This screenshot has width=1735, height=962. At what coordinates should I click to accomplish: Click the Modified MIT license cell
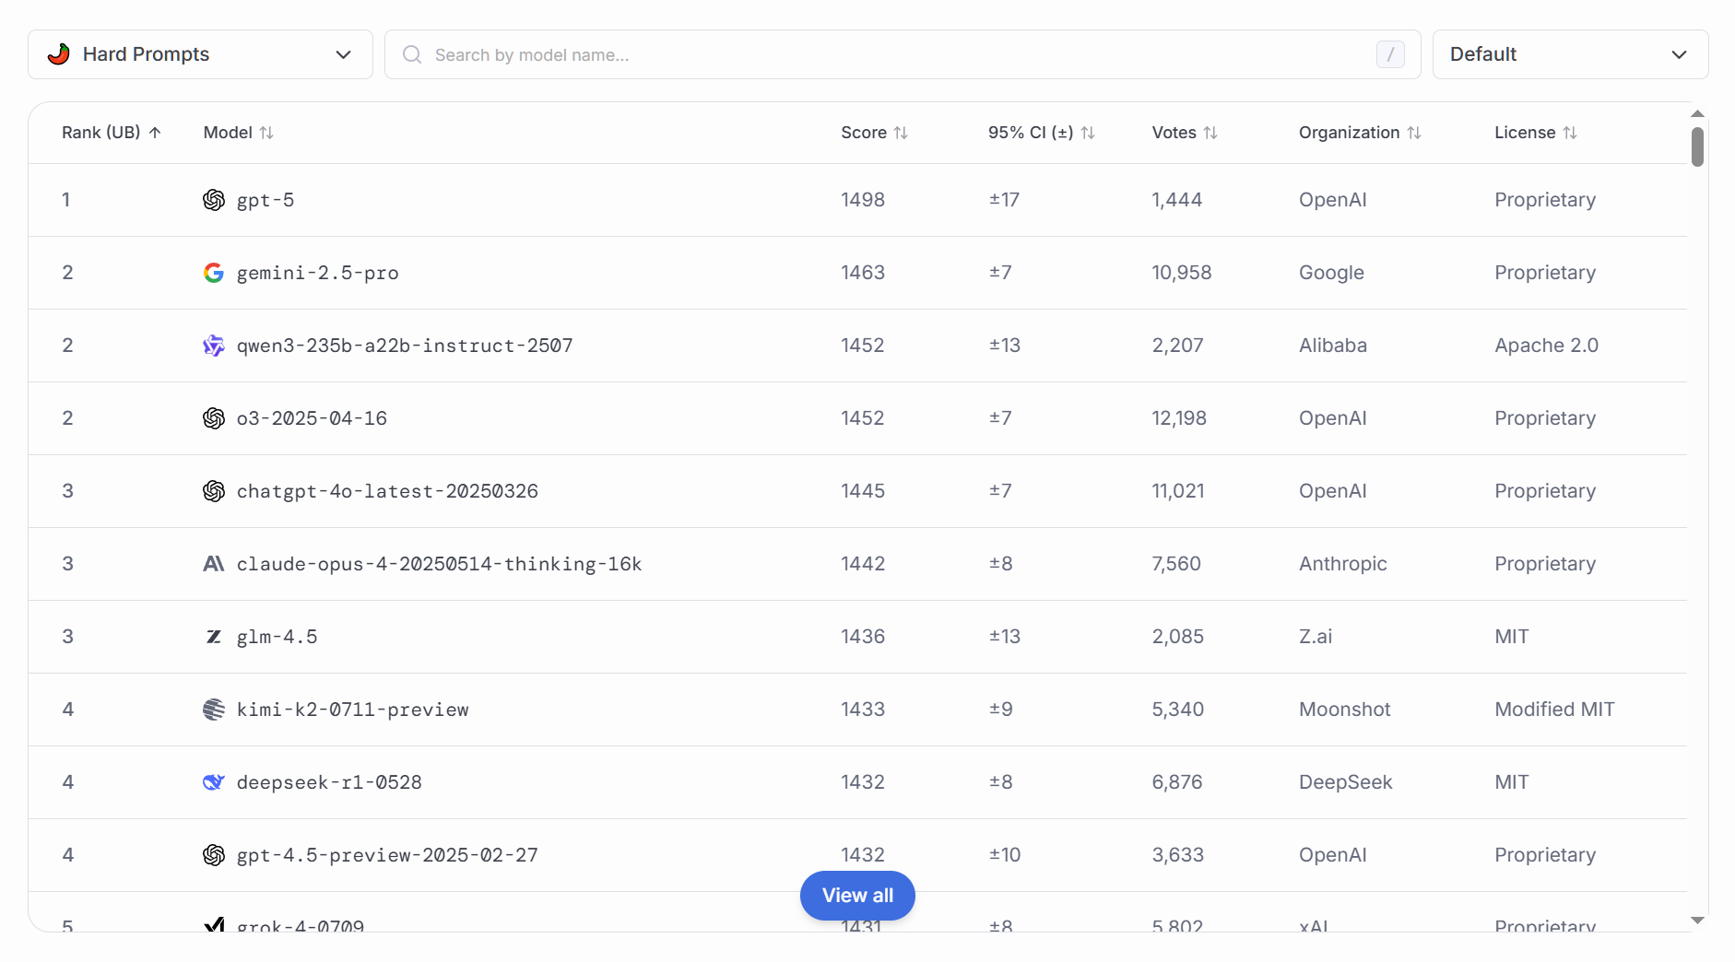(x=1554, y=710)
